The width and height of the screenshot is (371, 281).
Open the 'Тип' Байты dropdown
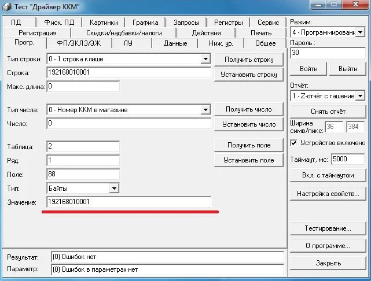tap(114, 188)
